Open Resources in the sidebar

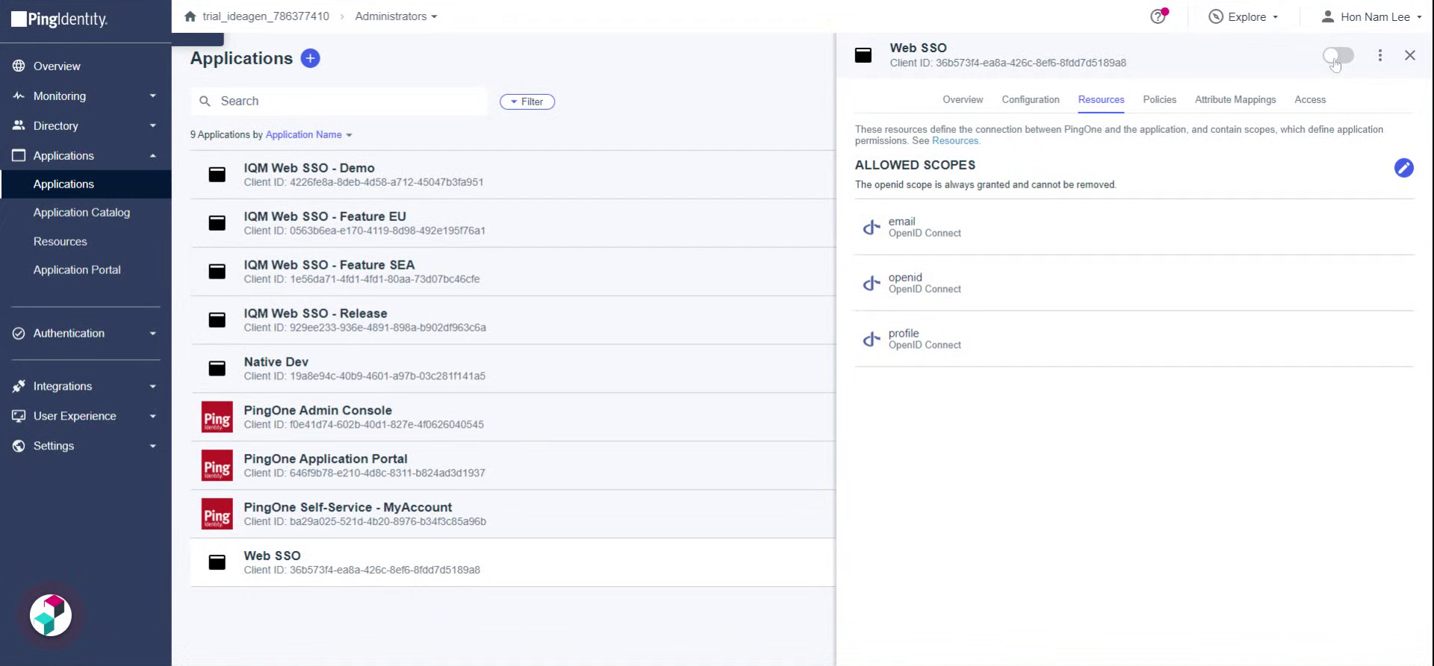click(60, 241)
